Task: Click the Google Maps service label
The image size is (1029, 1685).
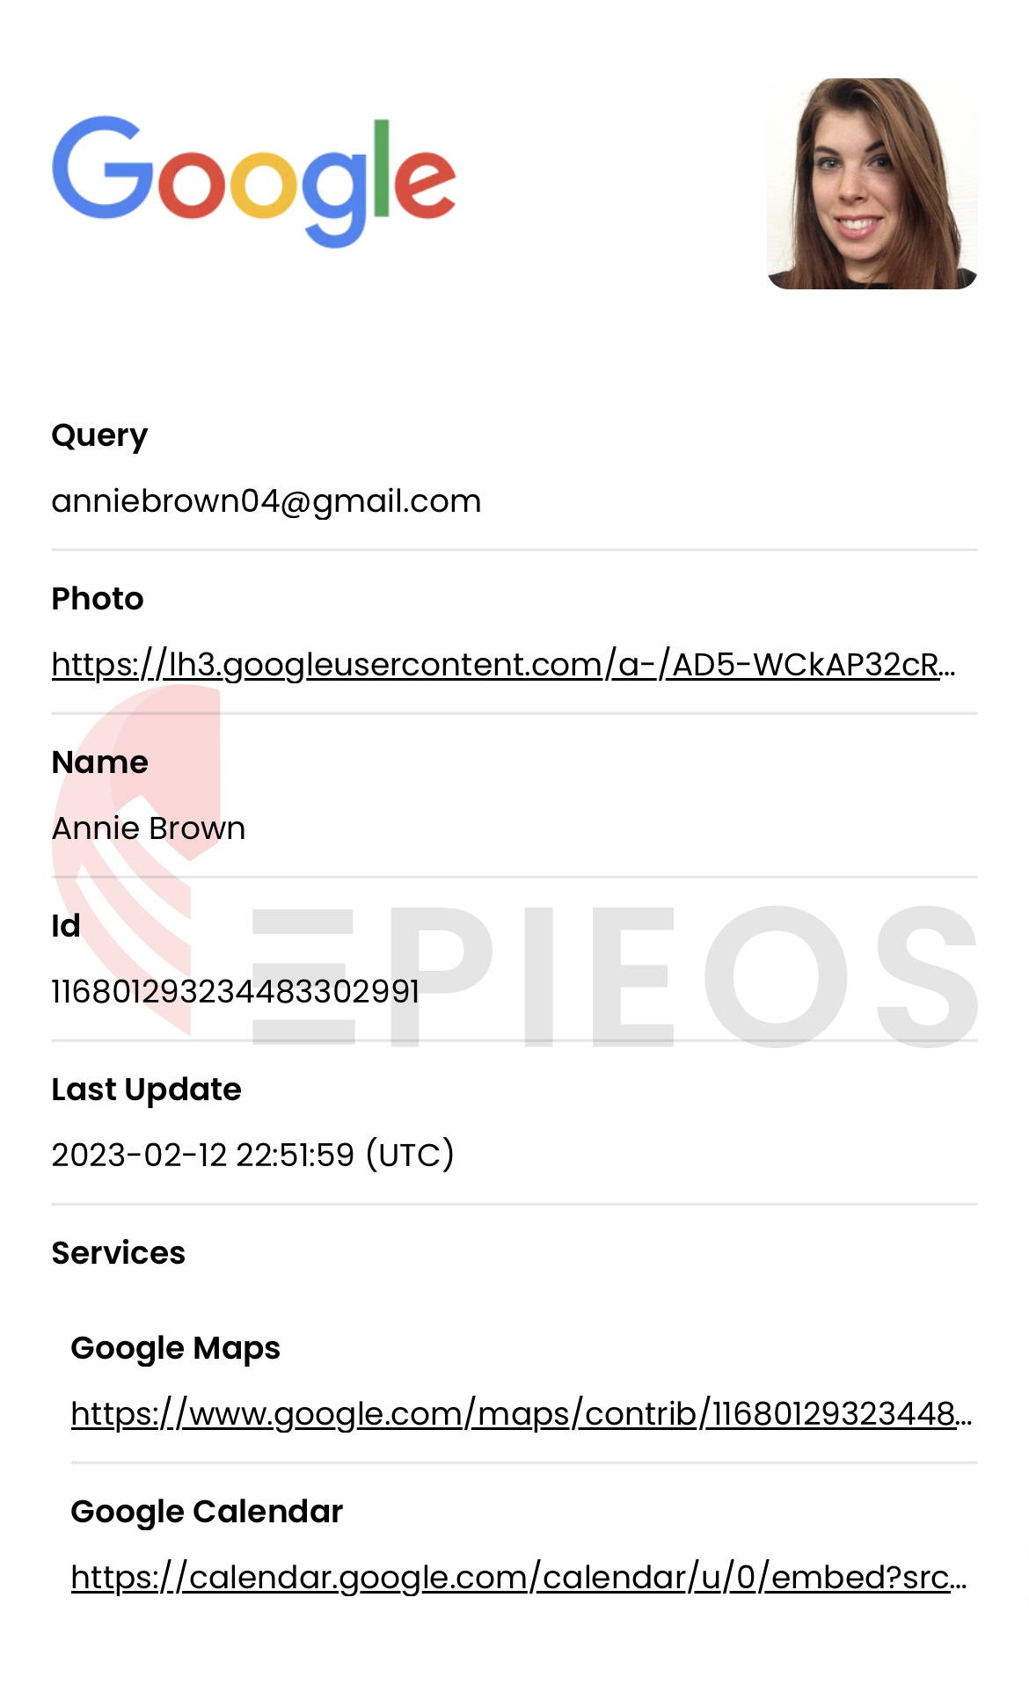Action: pyautogui.click(x=176, y=1348)
